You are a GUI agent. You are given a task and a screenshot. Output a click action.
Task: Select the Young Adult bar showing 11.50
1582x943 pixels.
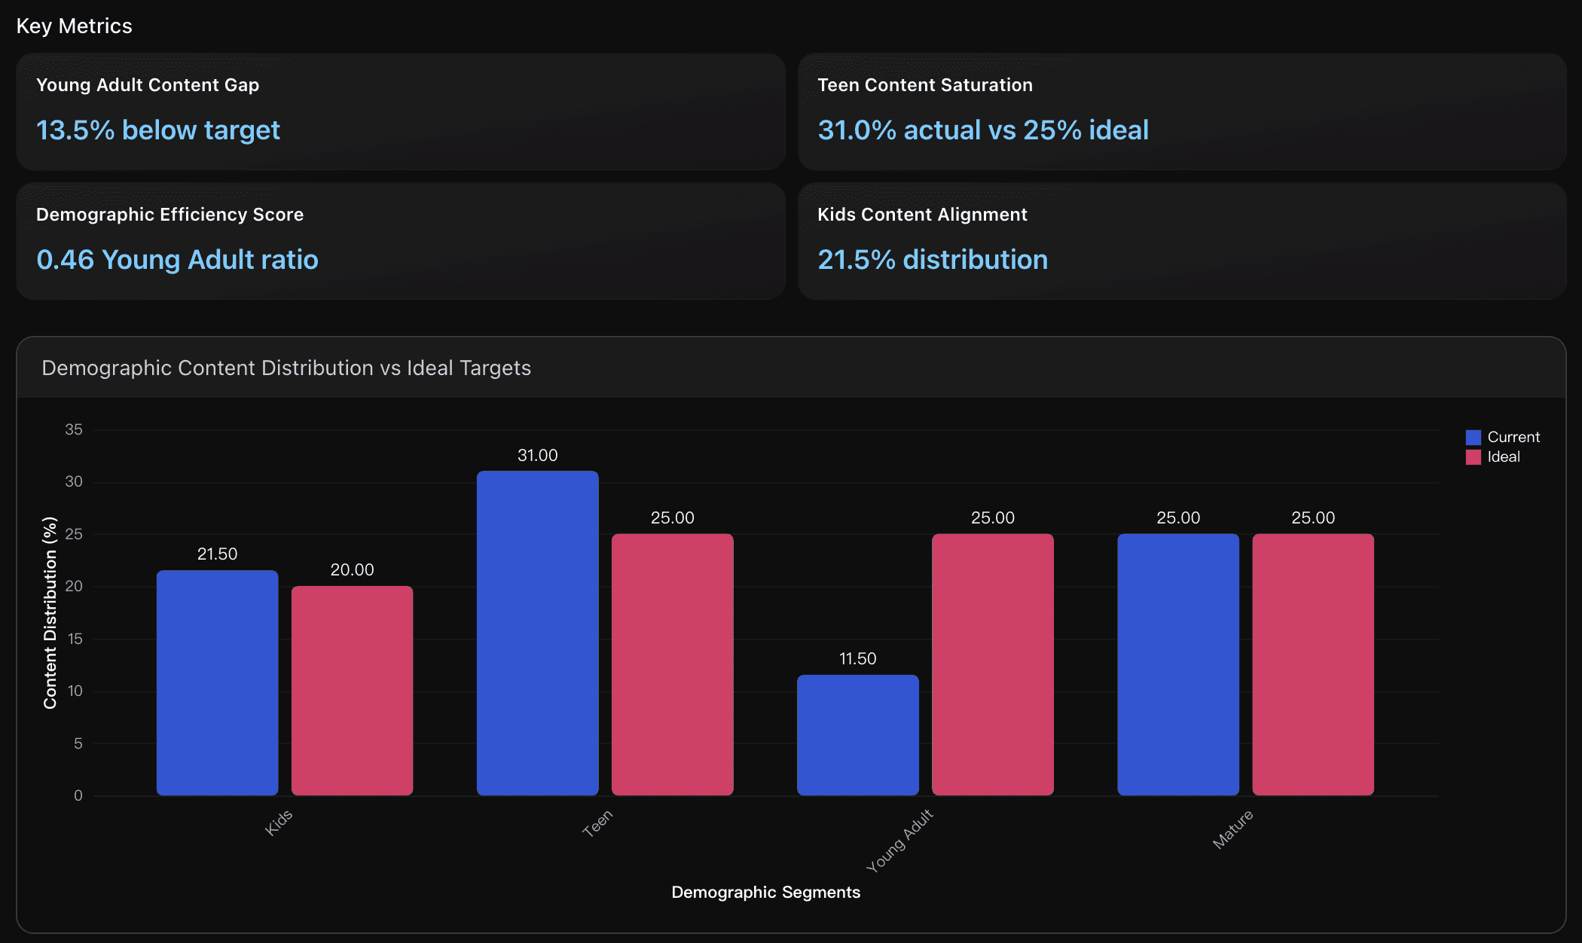pos(857,734)
